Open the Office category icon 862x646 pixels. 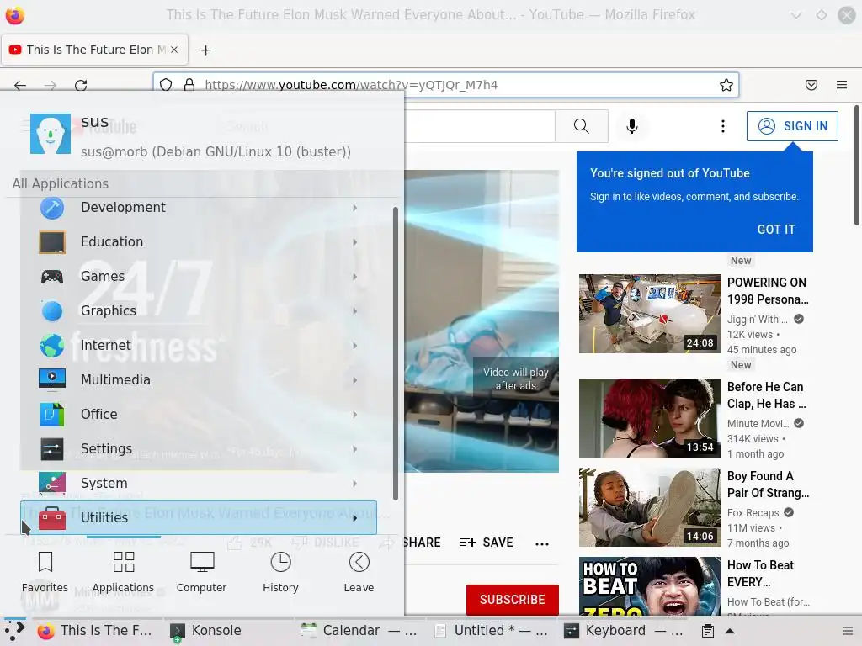tap(52, 415)
